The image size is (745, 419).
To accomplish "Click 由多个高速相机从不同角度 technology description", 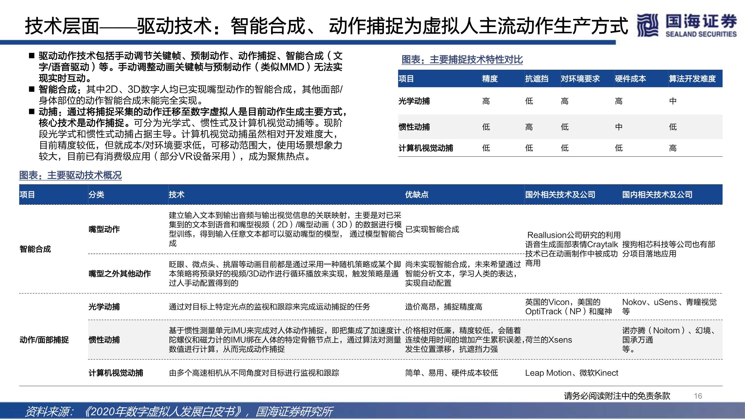I will click(254, 373).
